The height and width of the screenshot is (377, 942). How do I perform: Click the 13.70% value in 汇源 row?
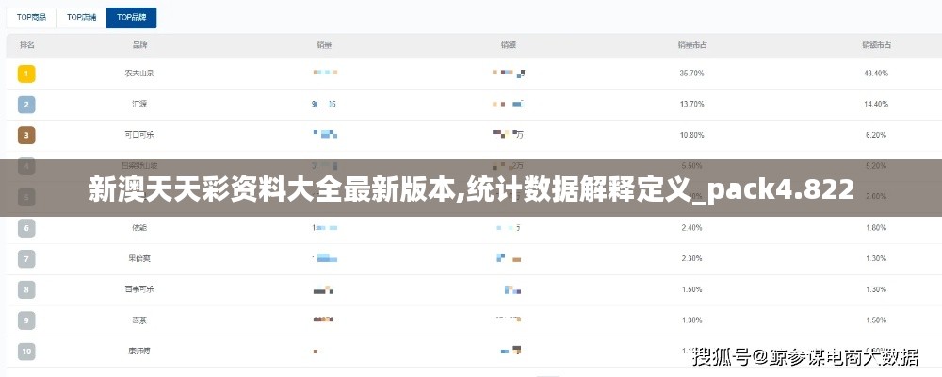[692, 104]
